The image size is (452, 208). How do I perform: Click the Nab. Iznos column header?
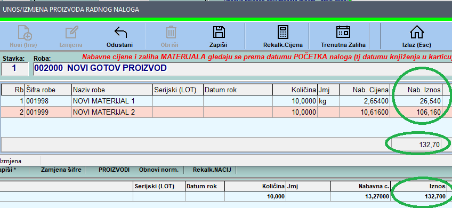[416, 90]
